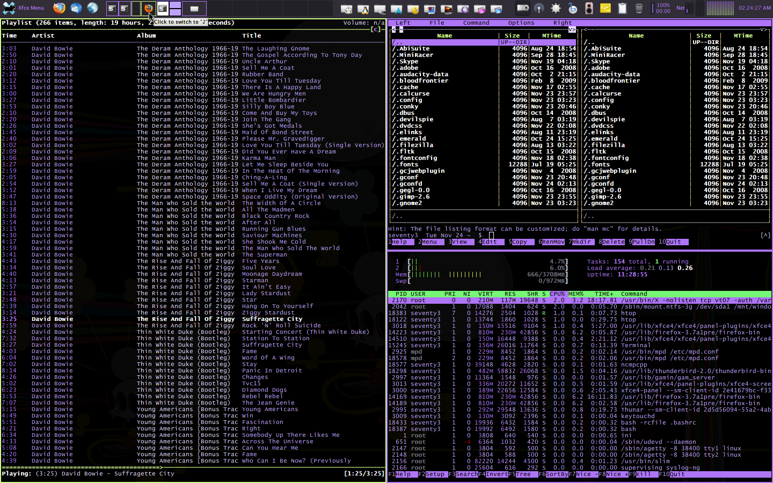The height and width of the screenshot is (483, 773).
Task: Toggle htop F4 Invert sort order
Action: 493,474
